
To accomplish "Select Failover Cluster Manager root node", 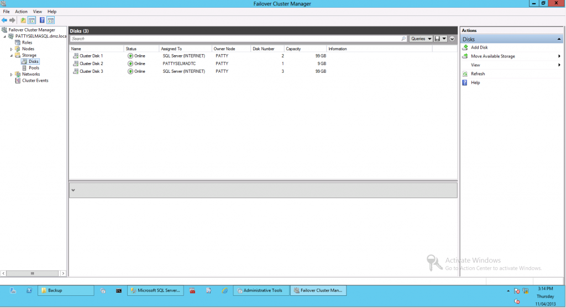I will tap(32, 30).
